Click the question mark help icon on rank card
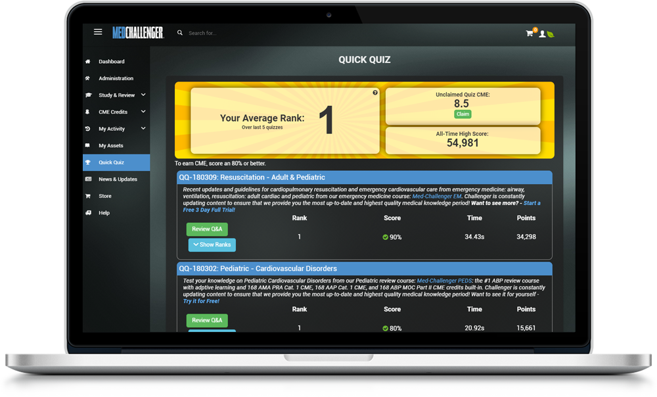Viewport: 657px width, 397px height. 375,93
